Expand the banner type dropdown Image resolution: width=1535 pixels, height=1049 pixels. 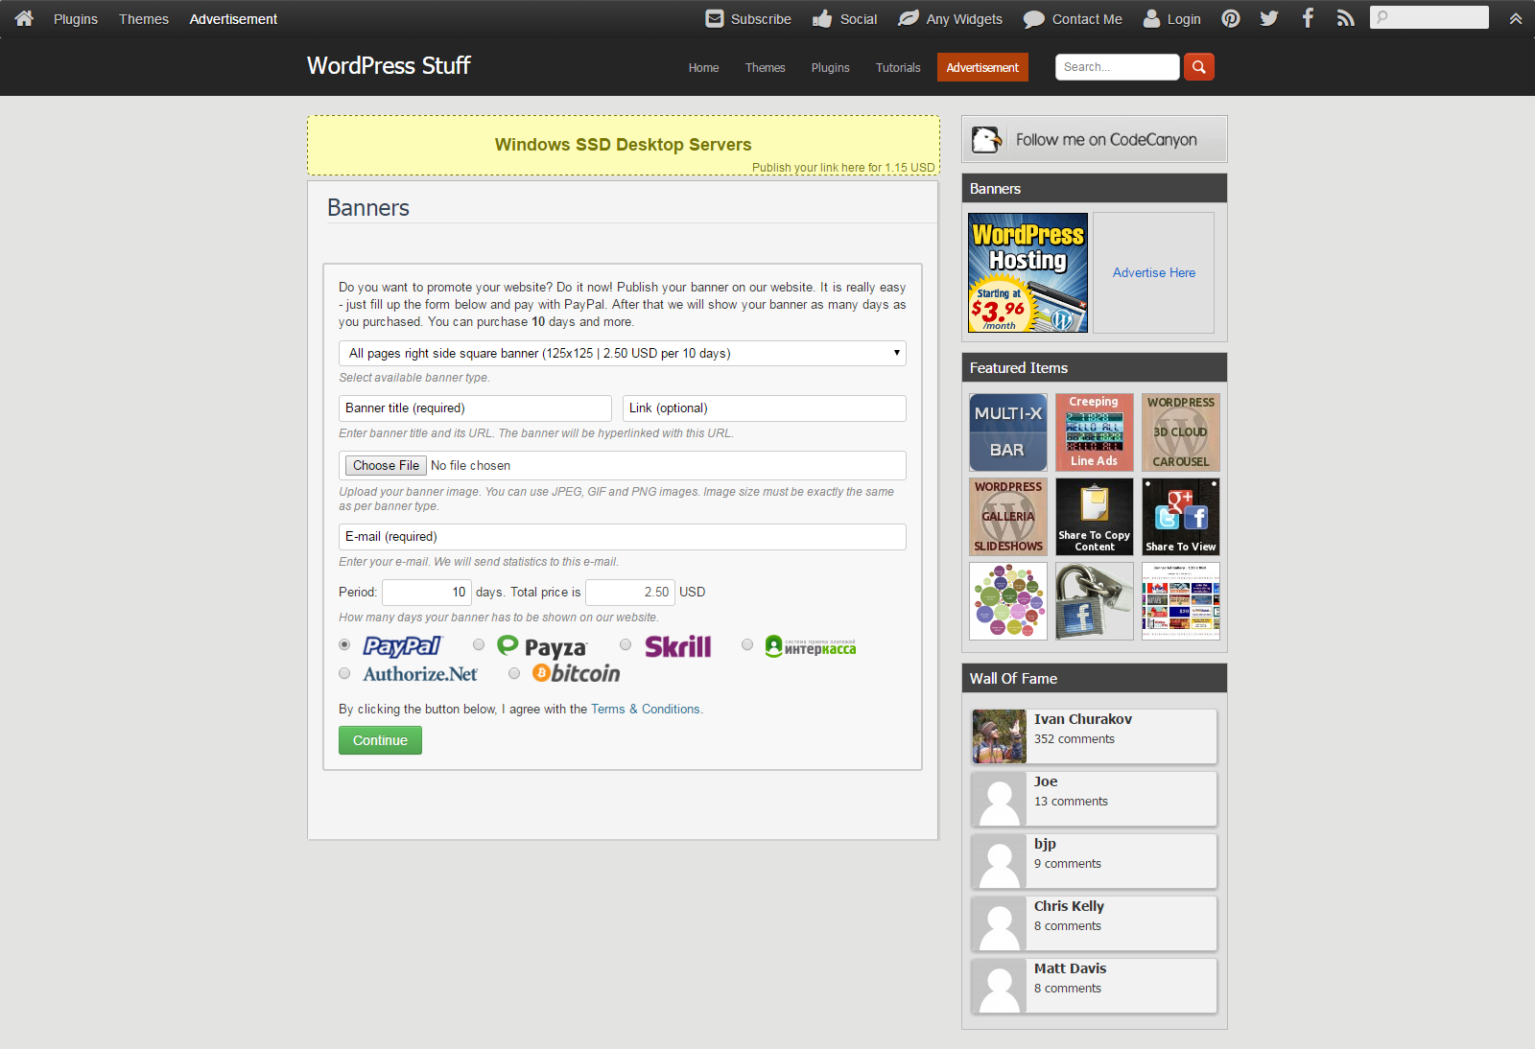(623, 353)
